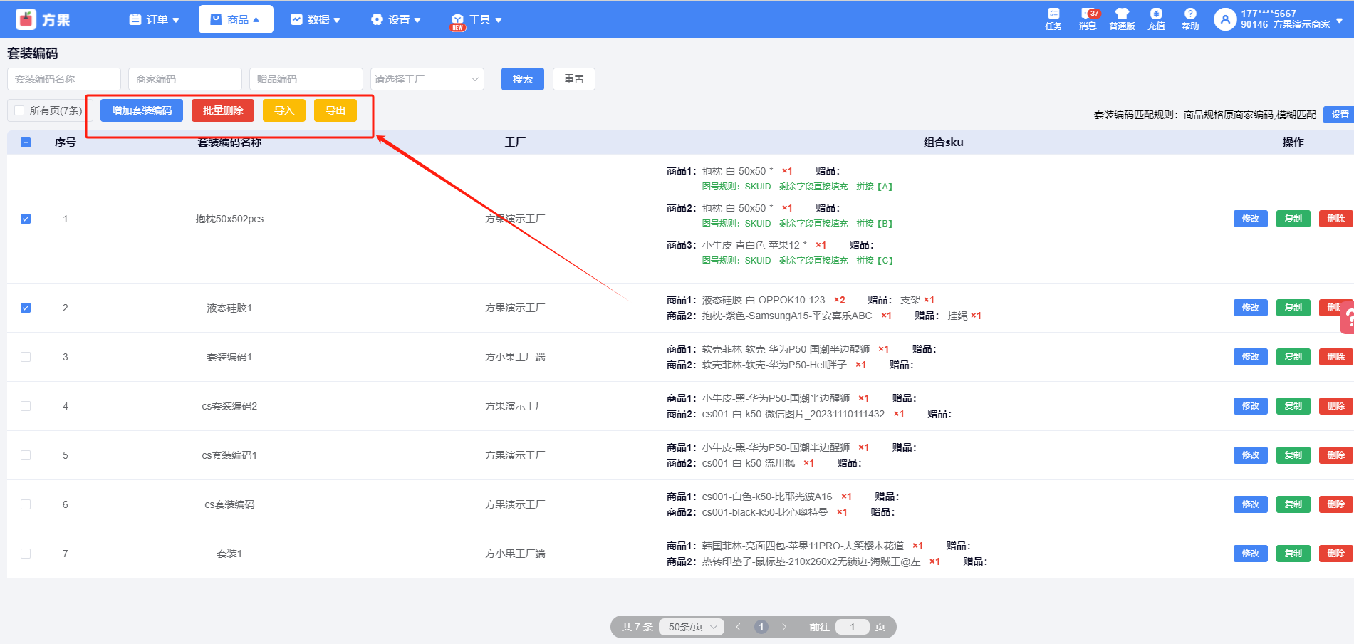1354x644 pixels.
Task: Uncheck the checkbox for row 1
Action: click(x=26, y=219)
